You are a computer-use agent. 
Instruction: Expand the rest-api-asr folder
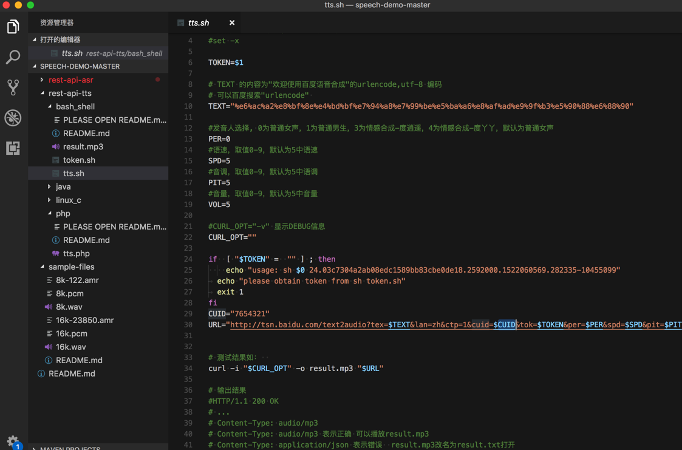tap(70, 80)
